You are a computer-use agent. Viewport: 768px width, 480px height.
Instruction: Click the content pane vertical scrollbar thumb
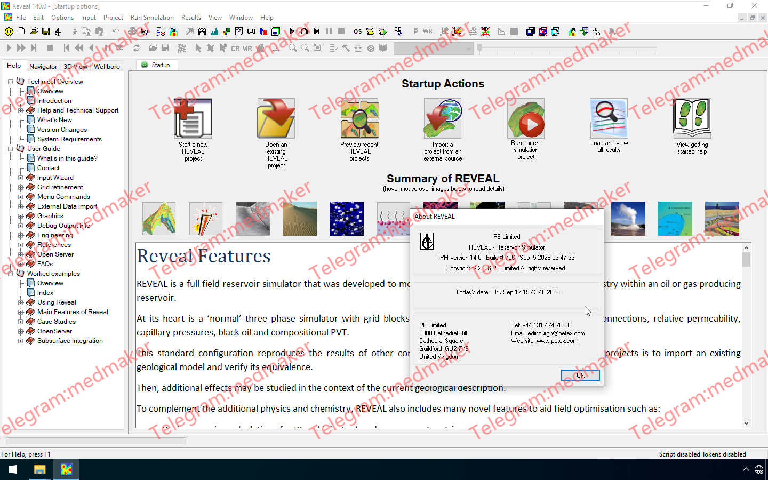(746, 260)
